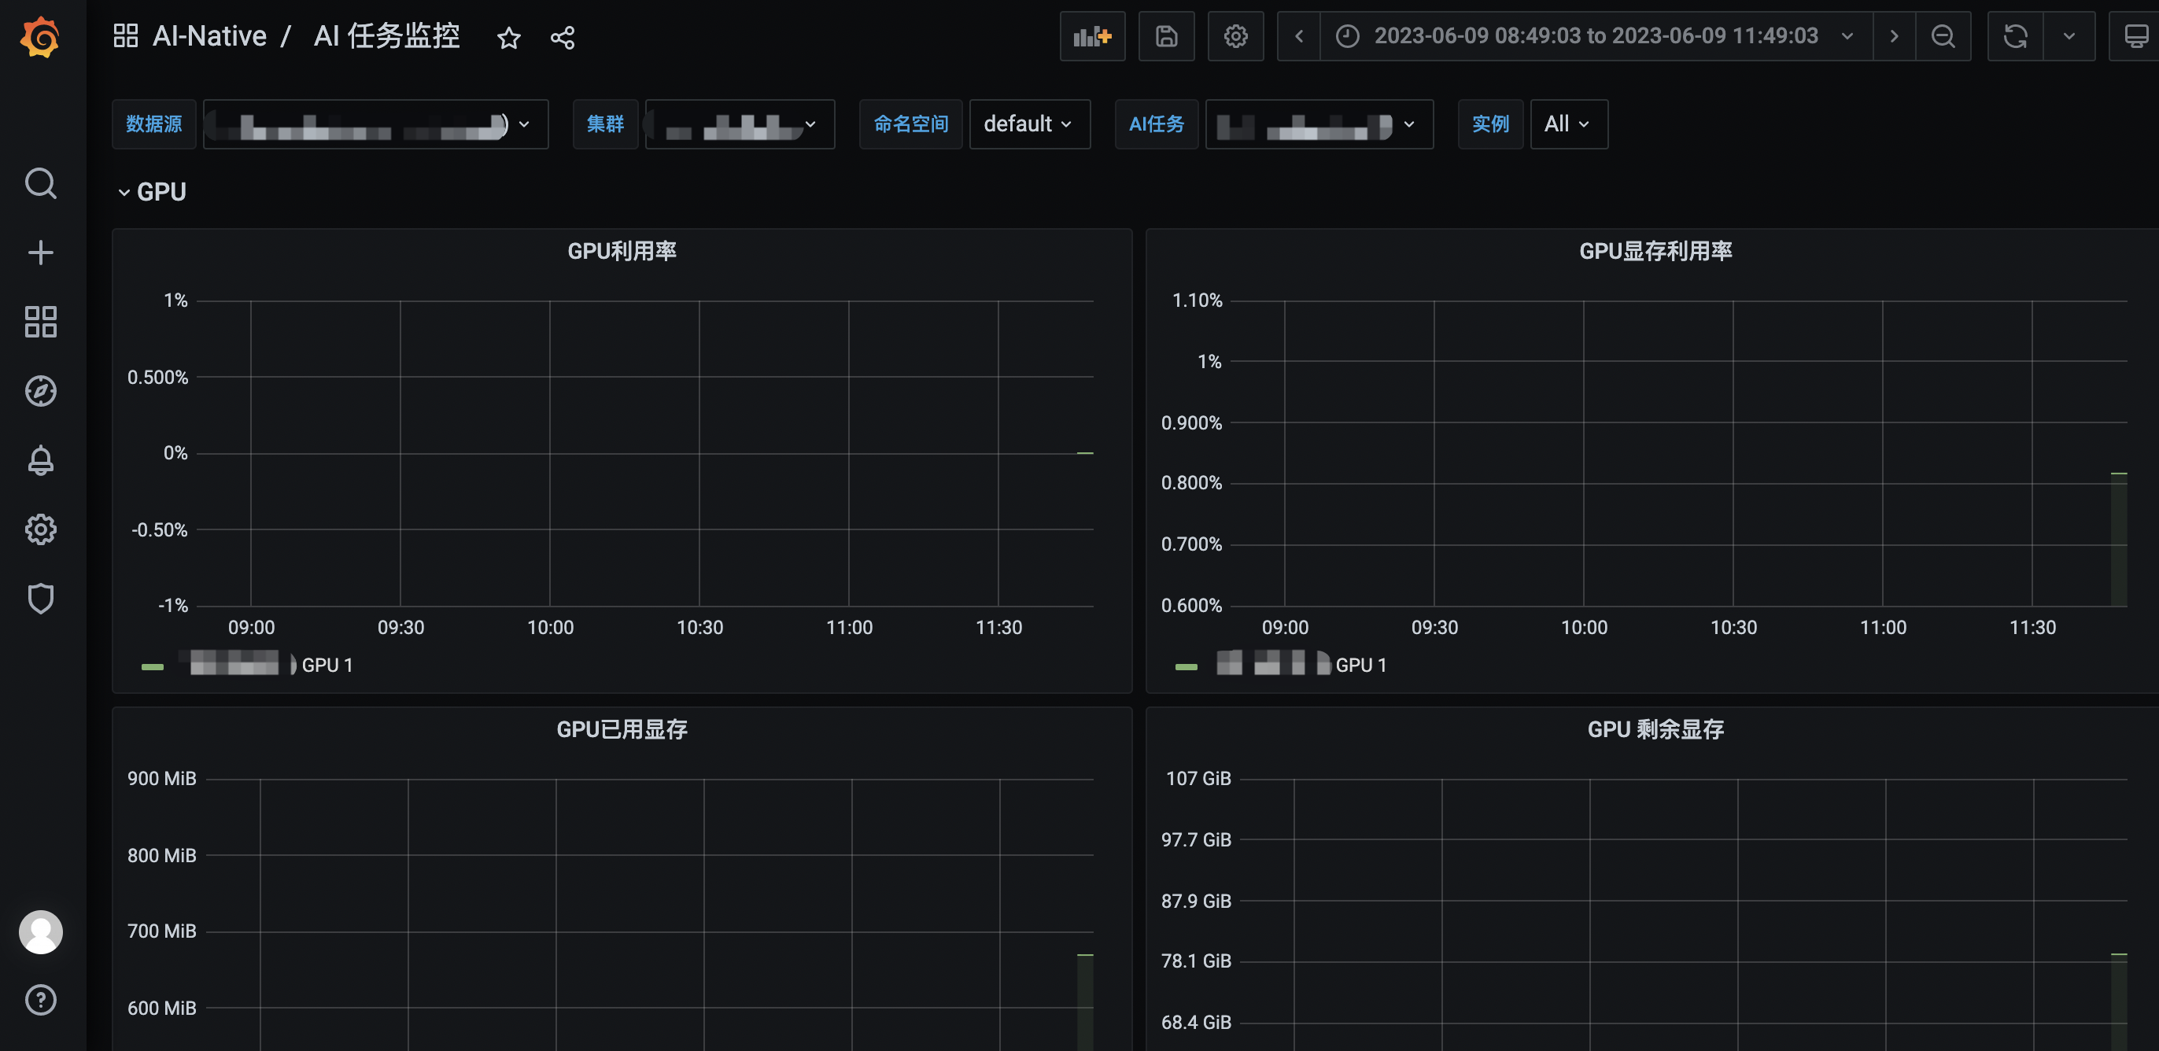Shift time range backward
The height and width of the screenshot is (1051, 2159).
pos(1299,36)
